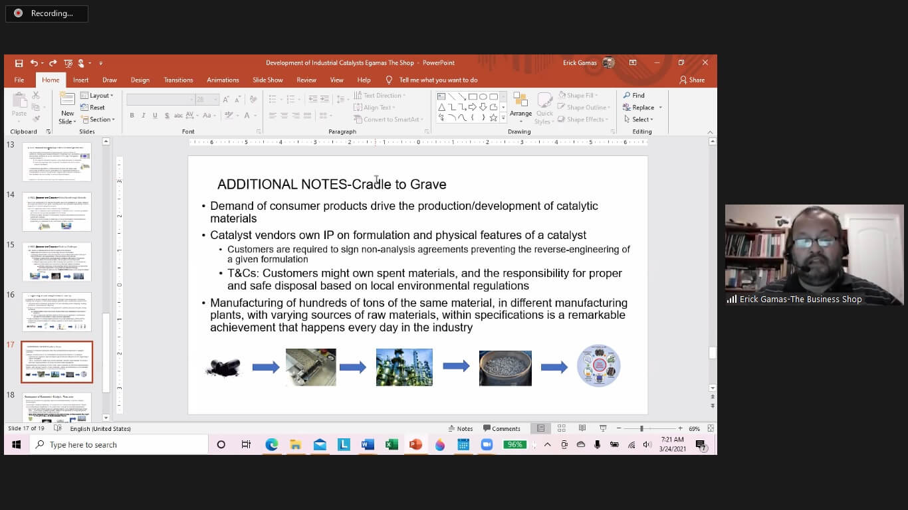This screenshot has height=510, width=908.
Task: Switch to the Insert tab
Action: (80, 80)
